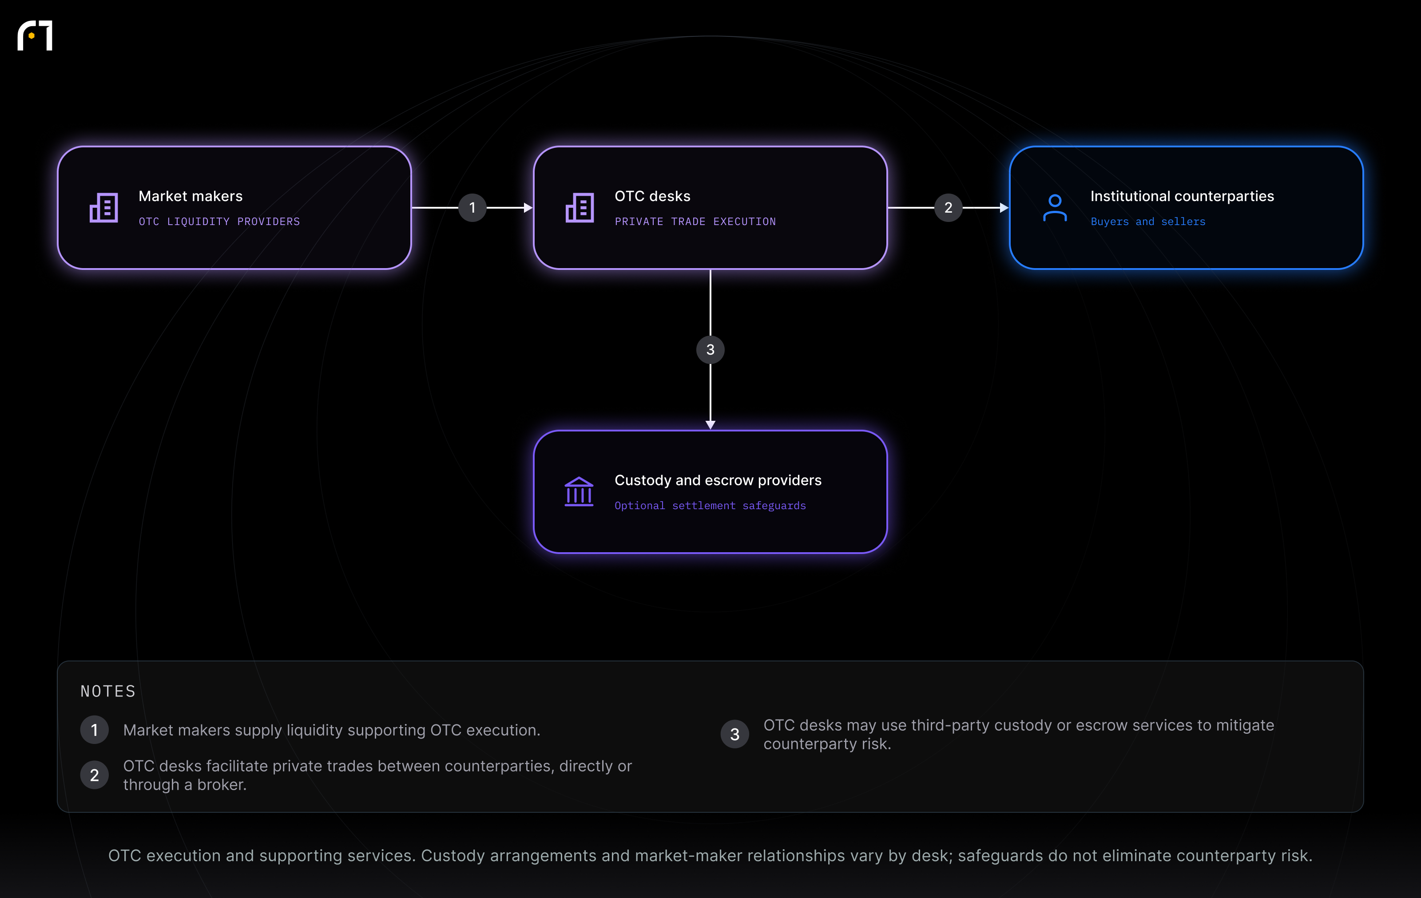Click the building icon beside Market makers
The height and width of the screenshot is (898, 1421).
(104, 208)
